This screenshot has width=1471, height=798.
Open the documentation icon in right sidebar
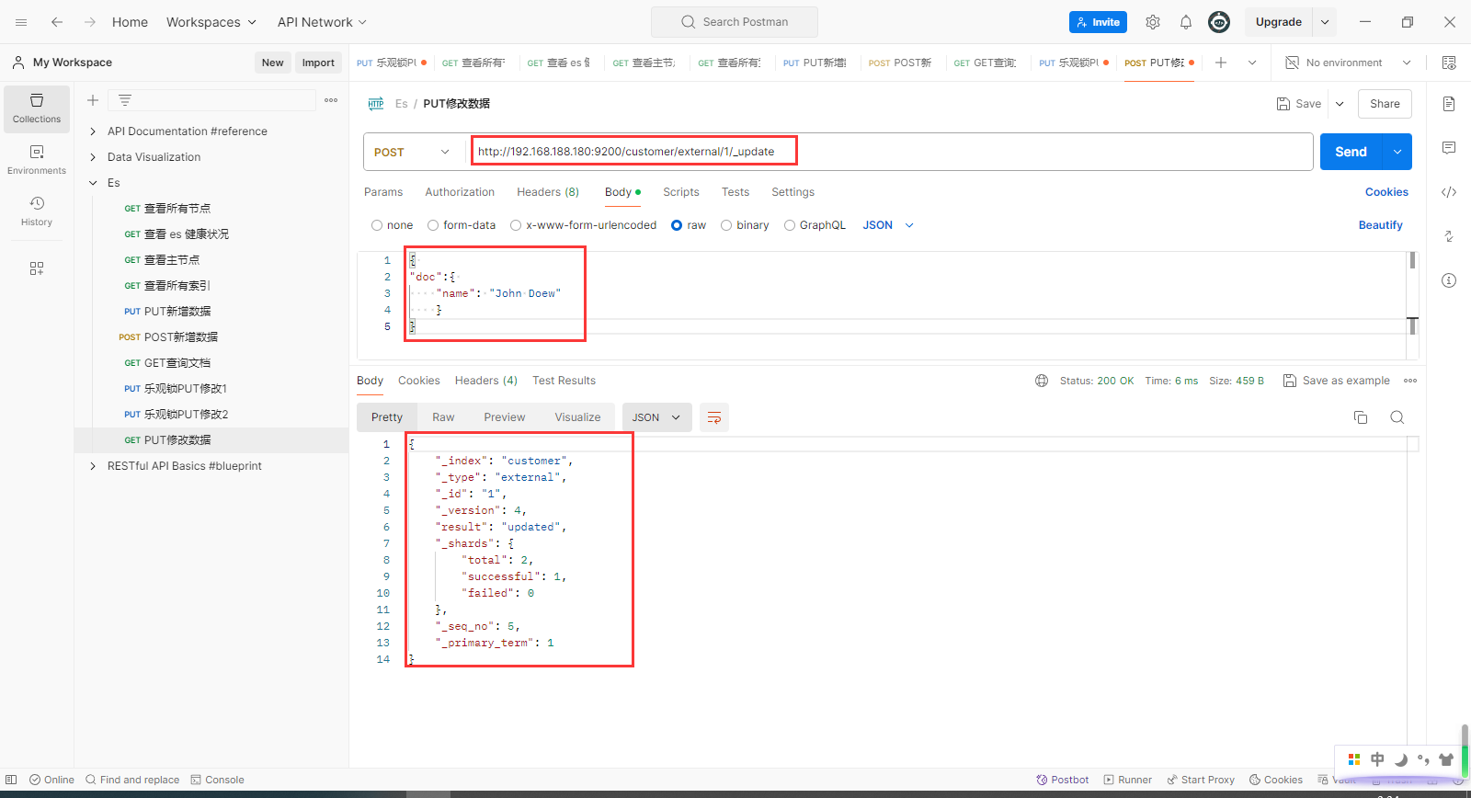click(1449, 104)
